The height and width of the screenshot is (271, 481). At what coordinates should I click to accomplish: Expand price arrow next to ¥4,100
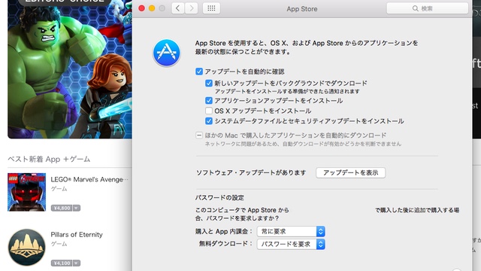click(x=77, y=263)
